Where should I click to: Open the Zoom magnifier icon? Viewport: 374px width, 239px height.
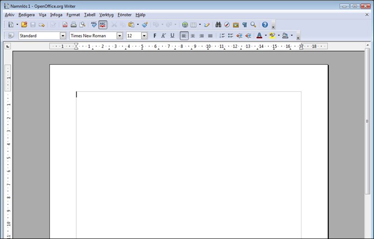click(x=253, y=25)
